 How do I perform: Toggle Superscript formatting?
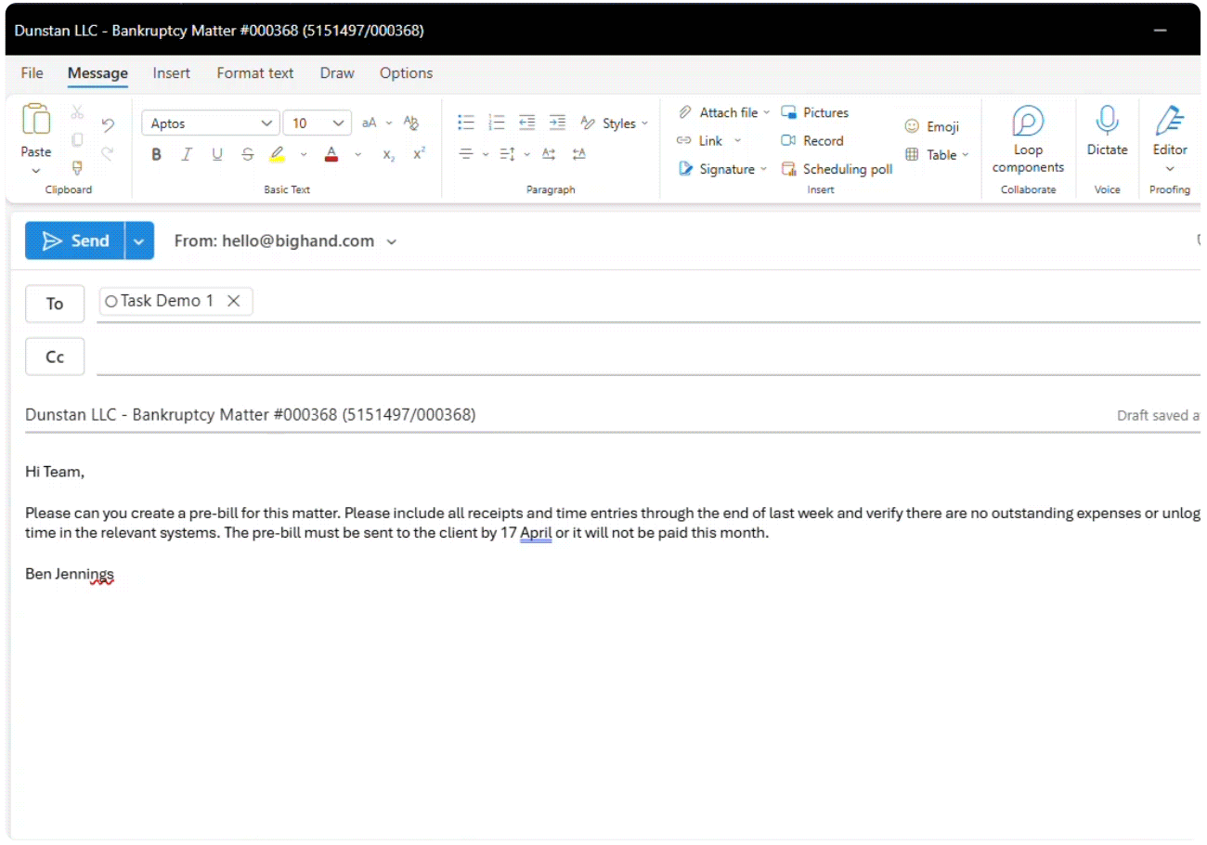[x=420, y=153]
